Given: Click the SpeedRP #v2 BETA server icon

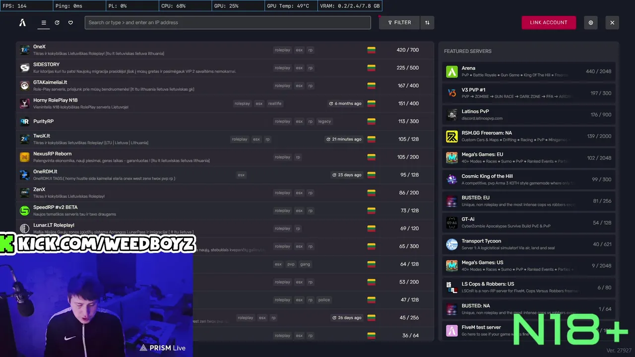Looking at the screenshot, I should click(24, 210).
